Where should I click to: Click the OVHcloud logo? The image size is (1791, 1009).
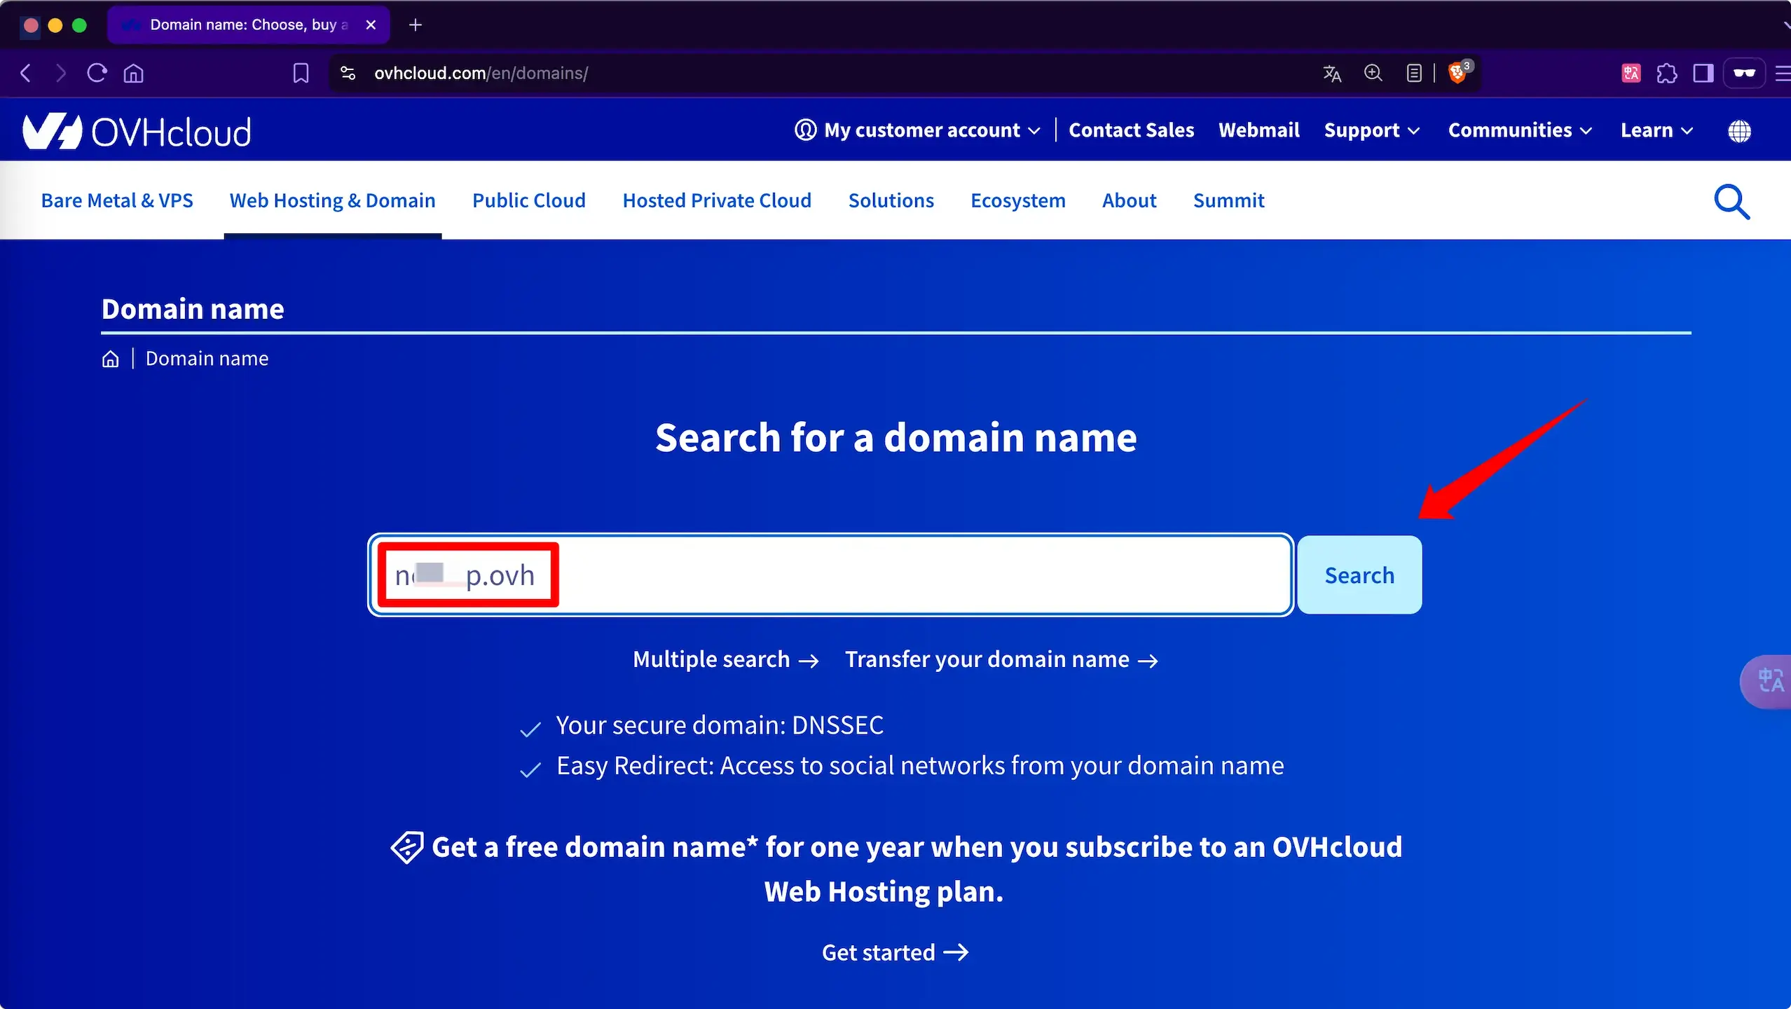click(x=137, y=131)
